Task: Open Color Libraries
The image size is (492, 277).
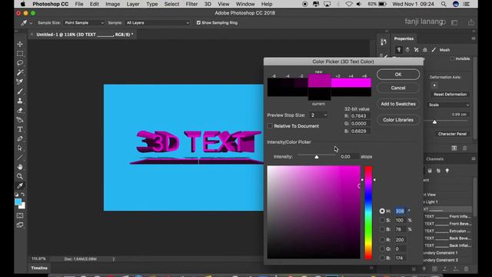Action: point(398,120)
